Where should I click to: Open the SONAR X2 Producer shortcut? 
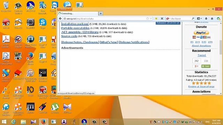point(43,75)
